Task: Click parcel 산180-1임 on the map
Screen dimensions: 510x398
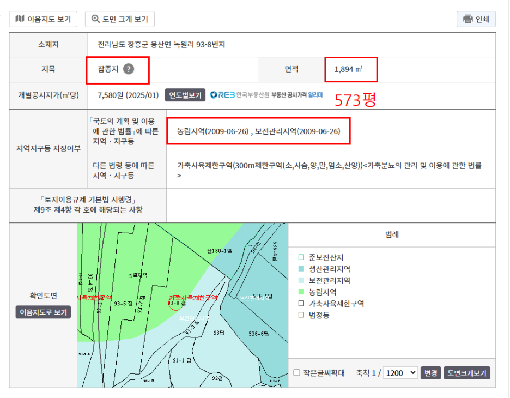Action: point(220,251)
